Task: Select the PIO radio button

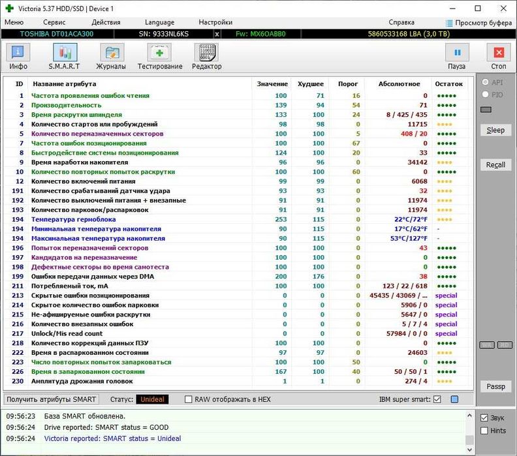Action: coord(485,95)
